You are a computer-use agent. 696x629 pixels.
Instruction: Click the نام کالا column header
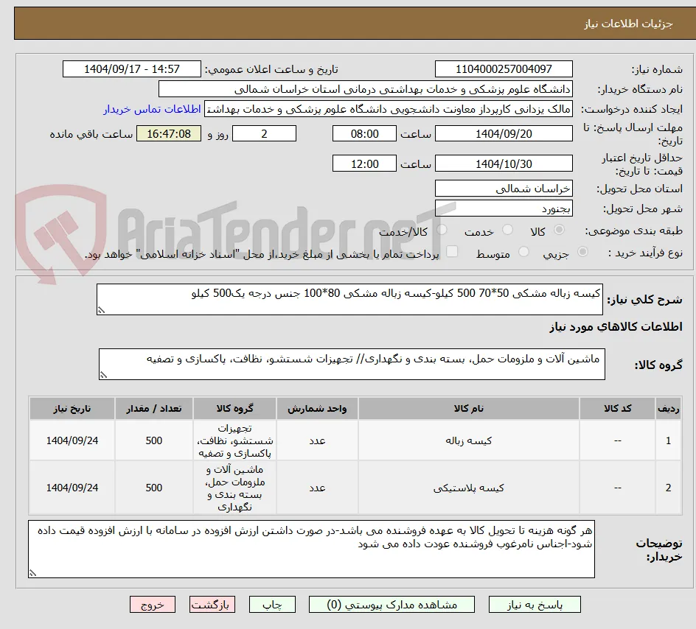point(469,408)
